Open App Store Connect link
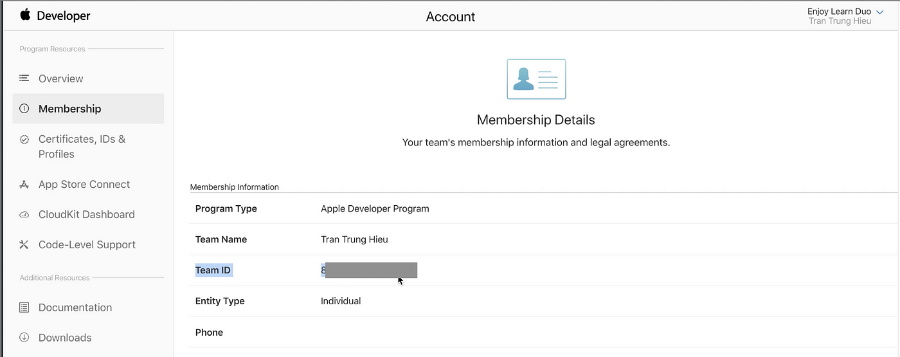Screen dimensions: 900x357 84,184
